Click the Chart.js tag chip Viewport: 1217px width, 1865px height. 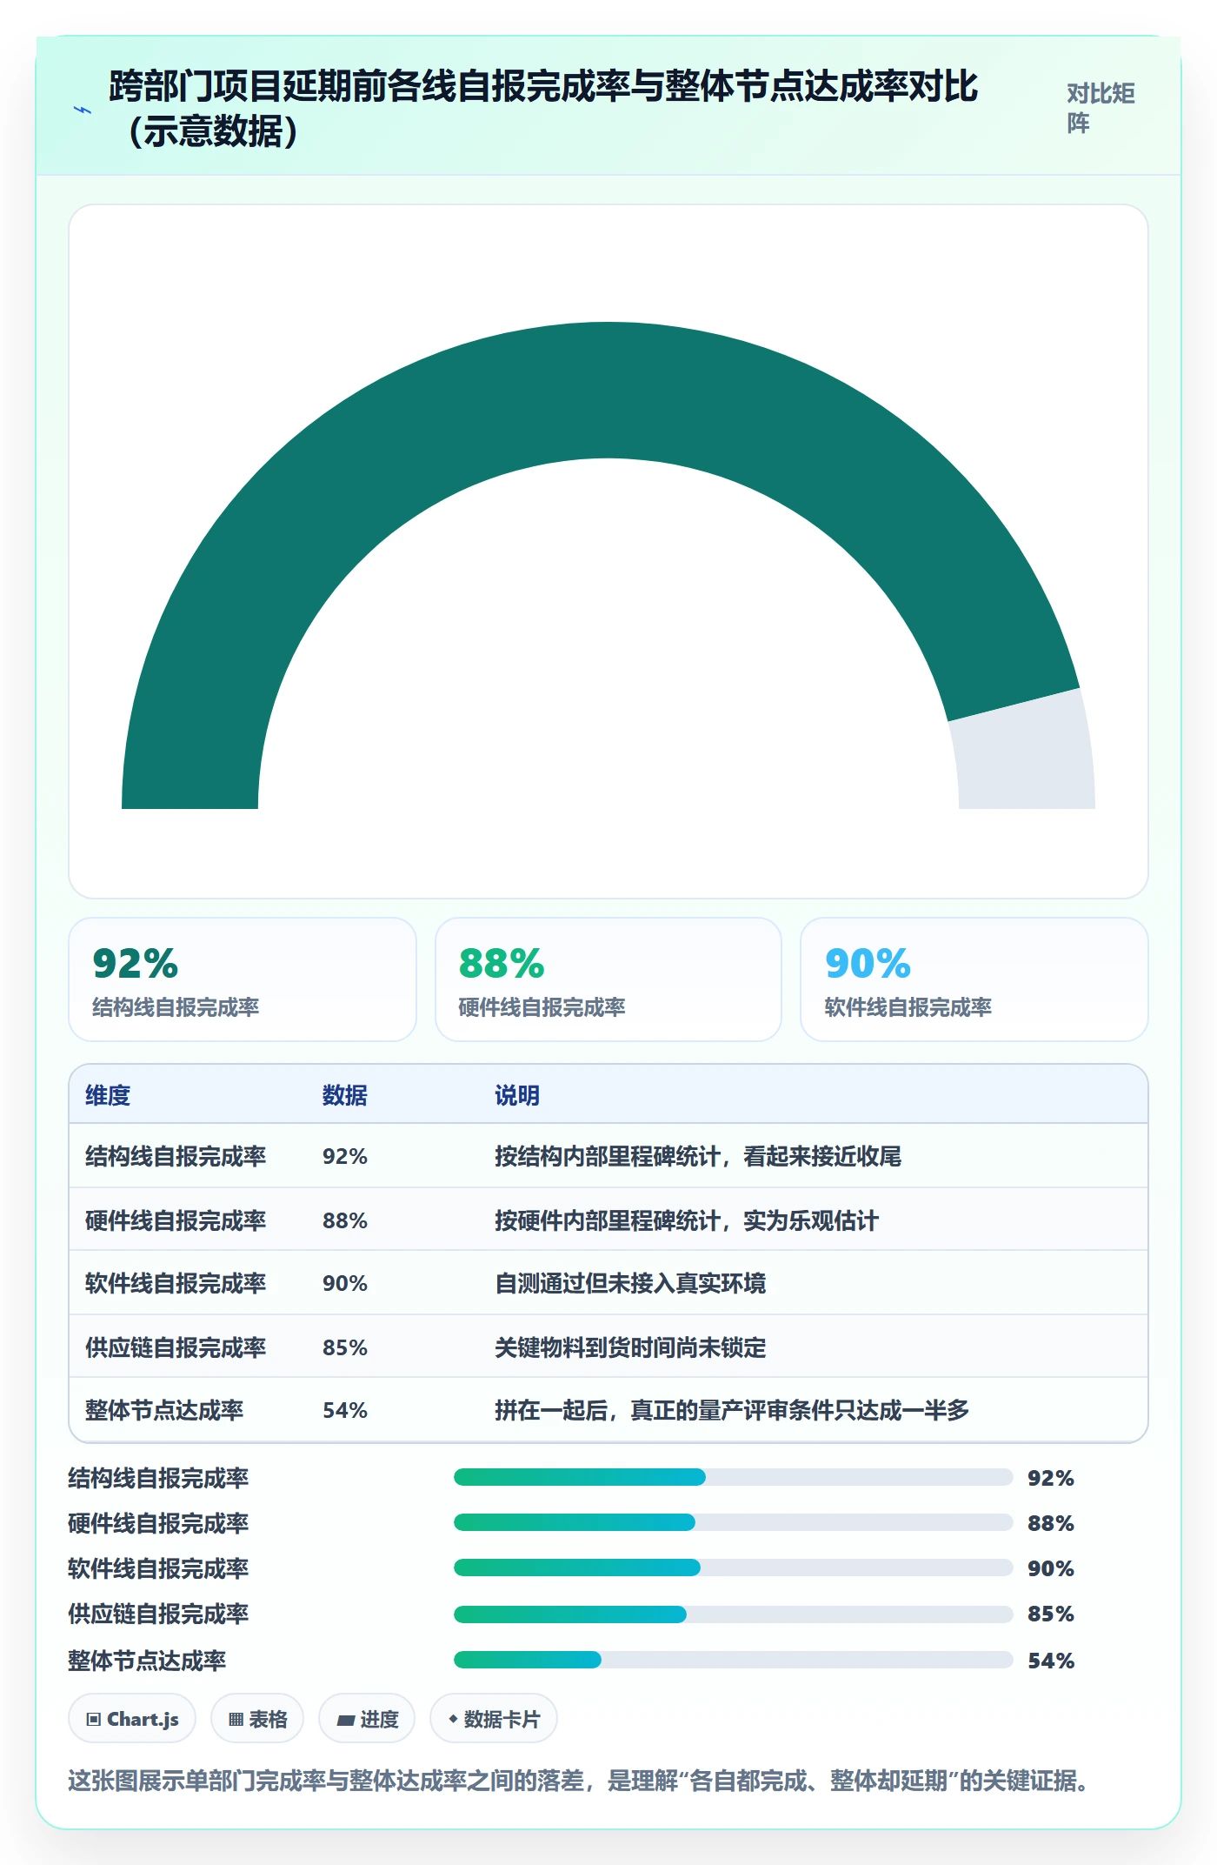tap(132, 1719)
